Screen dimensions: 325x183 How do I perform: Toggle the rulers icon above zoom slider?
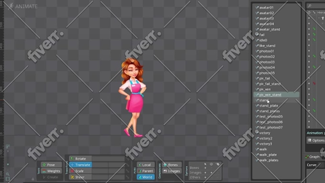coord(8,147)
